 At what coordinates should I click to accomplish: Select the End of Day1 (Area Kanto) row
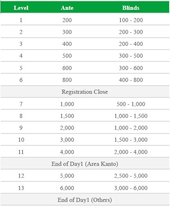[x=85, y=164]
